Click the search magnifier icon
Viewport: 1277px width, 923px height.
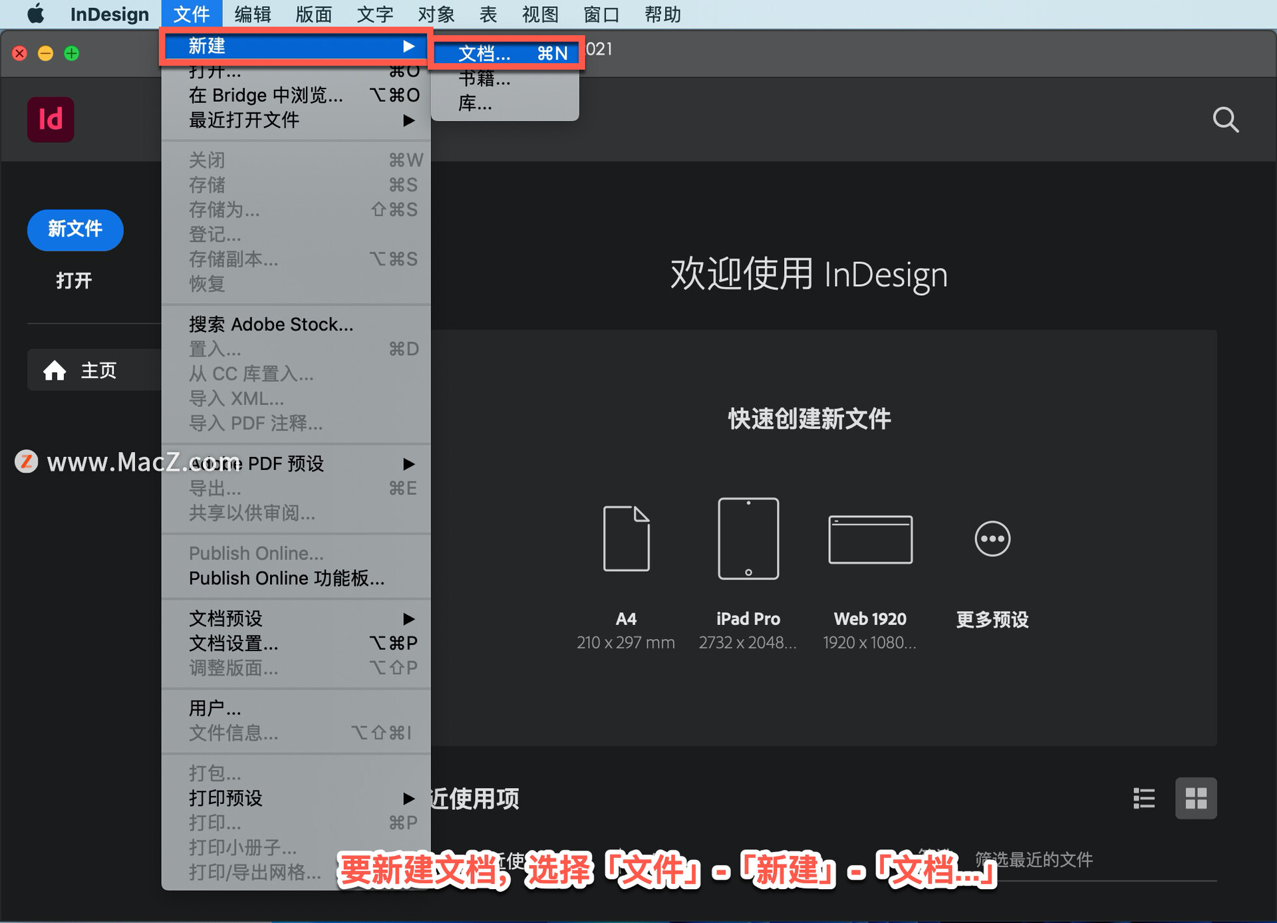pyautogui.click(x=1225, y=120)
